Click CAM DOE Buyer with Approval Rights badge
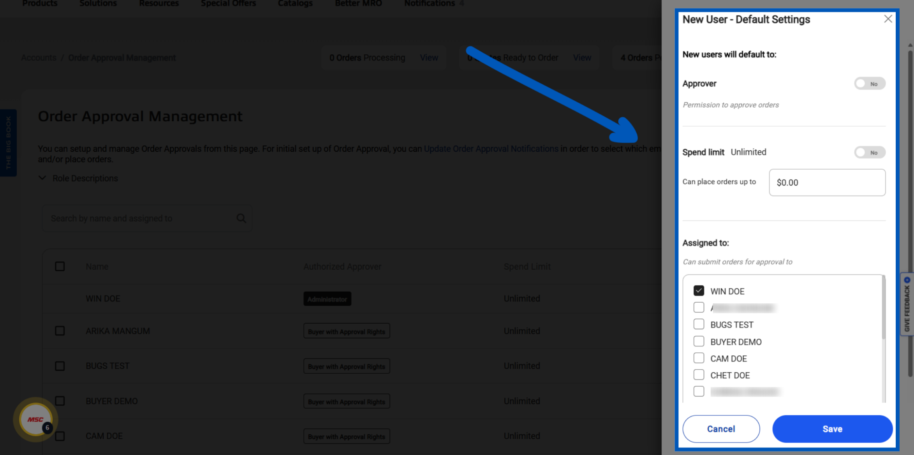Viewport: 914px width, 455px height. [347, 436]
